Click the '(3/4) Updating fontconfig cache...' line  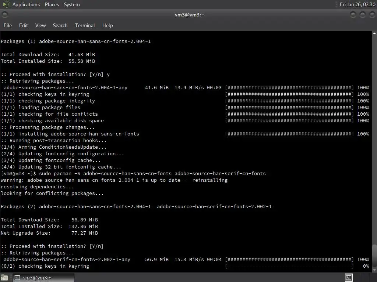click(x=51, y=160)
